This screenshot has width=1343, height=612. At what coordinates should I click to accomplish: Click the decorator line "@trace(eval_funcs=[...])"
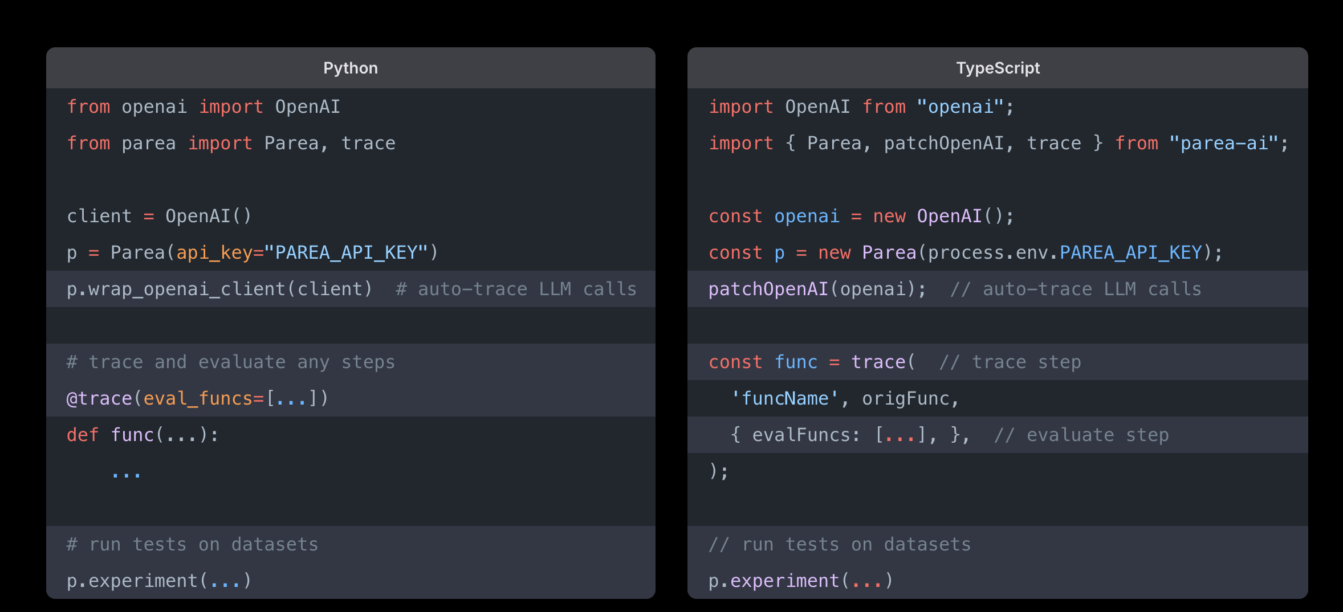198,398
